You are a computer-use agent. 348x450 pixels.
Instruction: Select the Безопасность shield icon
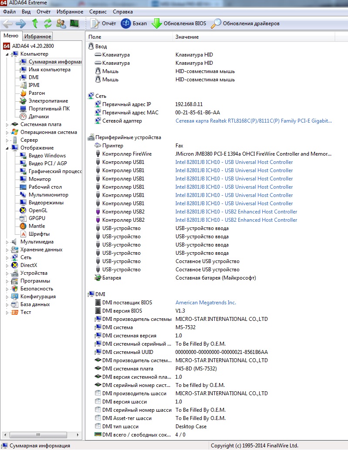coord(15,289)
